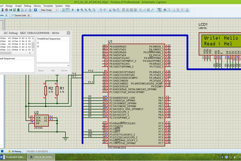Viewport: 241px width, 161px height.
Task: Click the Block Delete icon
Action: [x=135, y=10]
